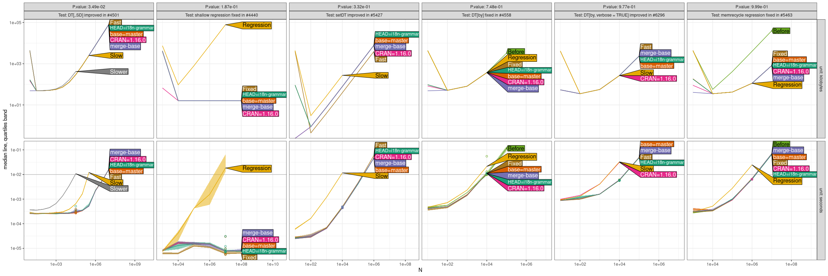The width and height of the screenshot is (828, 276).
Task: Click the '1e-01' y-axis tick label
Action: click(x=16, y=150)
